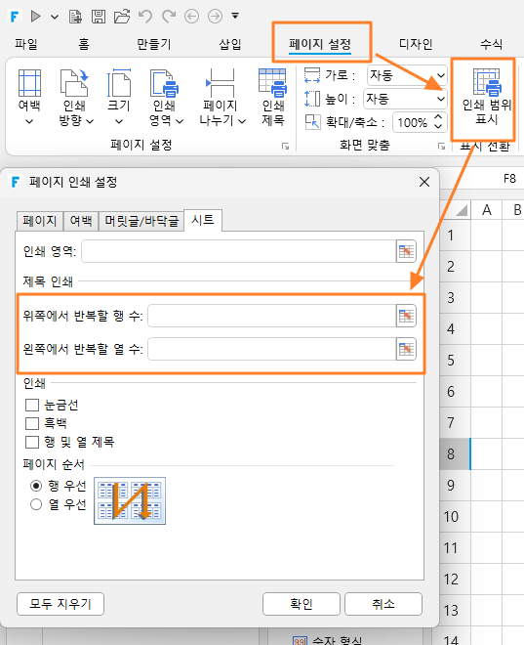This screenshot has height=645, width=524.
Task: Open the 인쇄 방향 orientation icon
Action: pyautogui.click(x=74, y=83)
